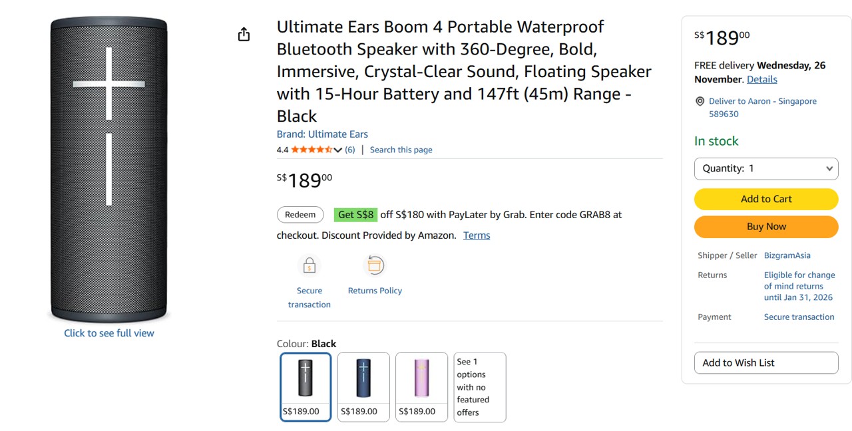This screenshot has width=852, height=431.
Task: Click the share icon beside product image
Action: pyautogui.click(x=244, y=35)
